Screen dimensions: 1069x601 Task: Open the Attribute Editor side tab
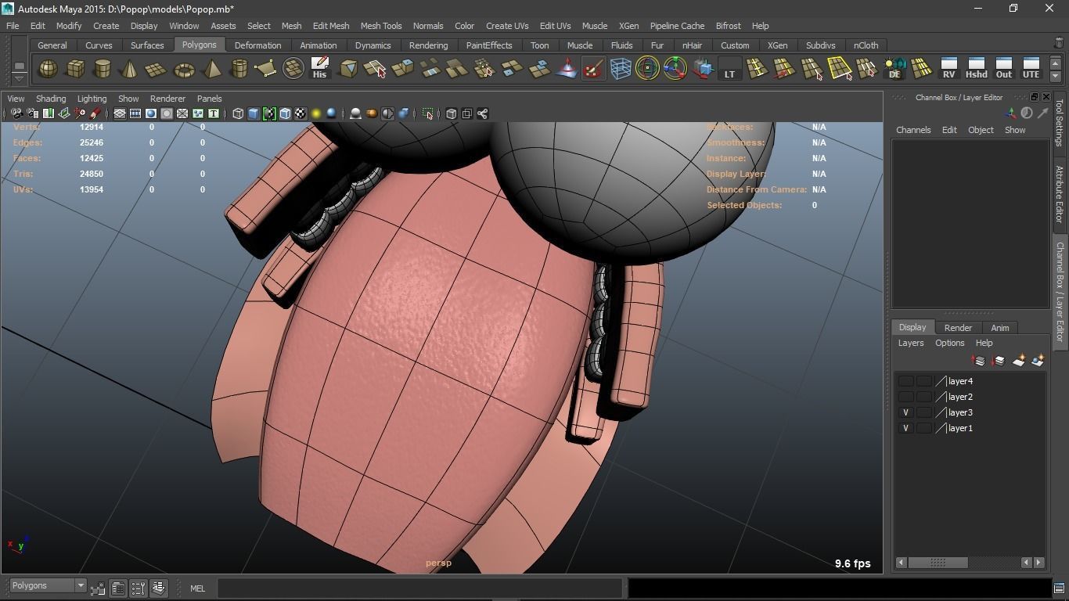click(x=1060, y=194)
